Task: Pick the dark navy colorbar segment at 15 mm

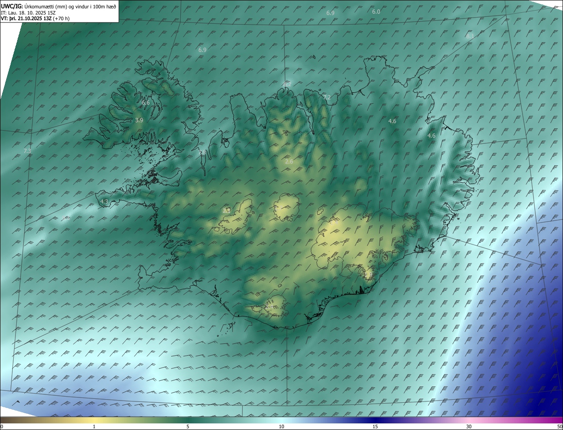Action: (x=375, y=420)
